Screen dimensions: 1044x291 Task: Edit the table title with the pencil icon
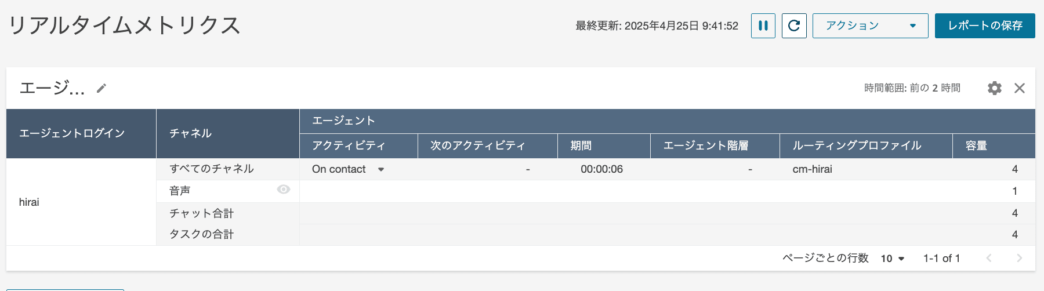pos(101,88)
